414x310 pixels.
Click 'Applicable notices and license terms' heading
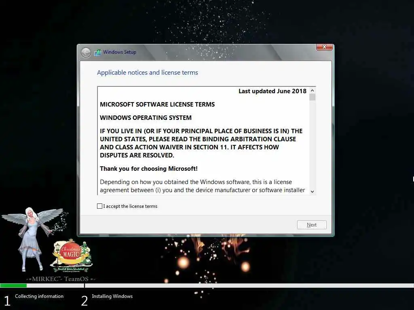147,73
